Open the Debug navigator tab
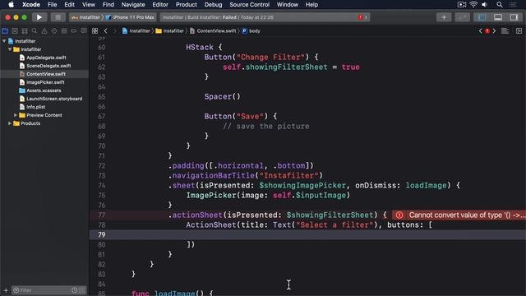526x296 pixels. (x=64, y=31)
